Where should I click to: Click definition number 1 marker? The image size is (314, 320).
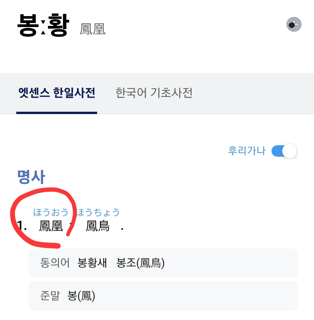22,226
